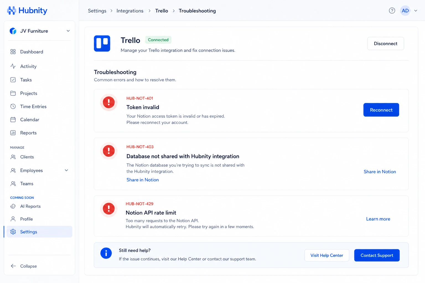Click the Reconnect button

[381, 110]
